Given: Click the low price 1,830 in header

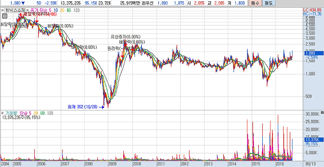Looking at the screenshot, I should pyautogui.click(x=240, y=3).
